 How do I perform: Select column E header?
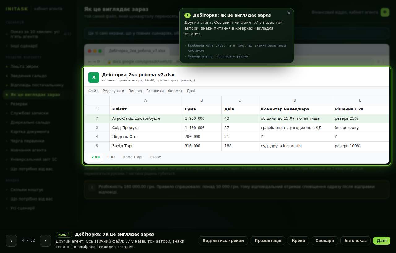click(360, 100)
